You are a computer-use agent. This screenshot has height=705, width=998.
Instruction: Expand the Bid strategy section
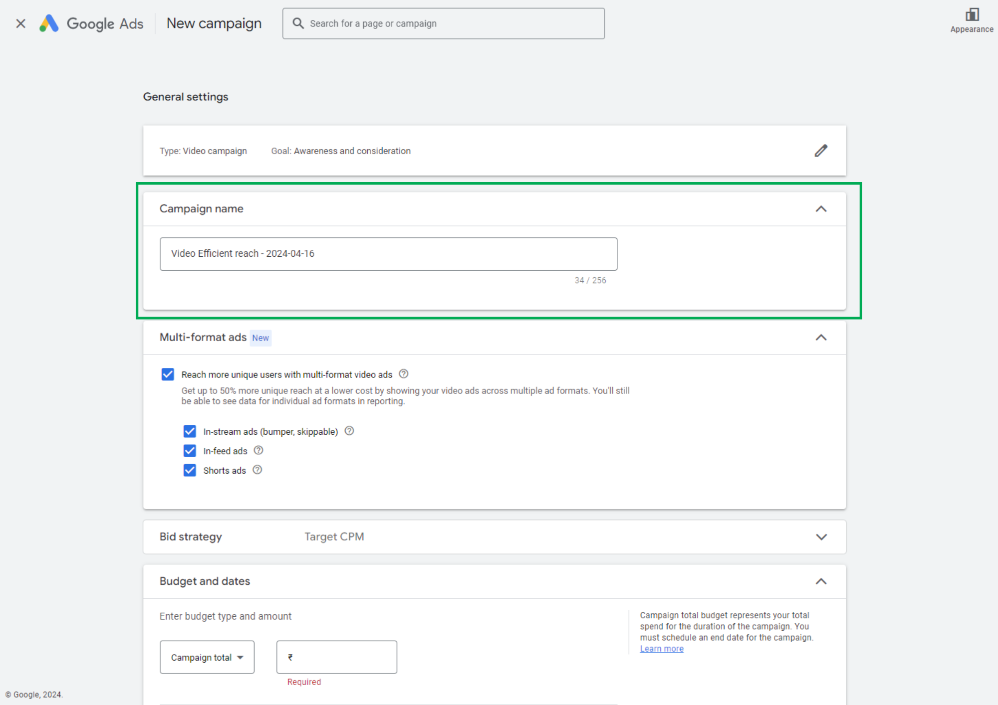tap(821, 537)
